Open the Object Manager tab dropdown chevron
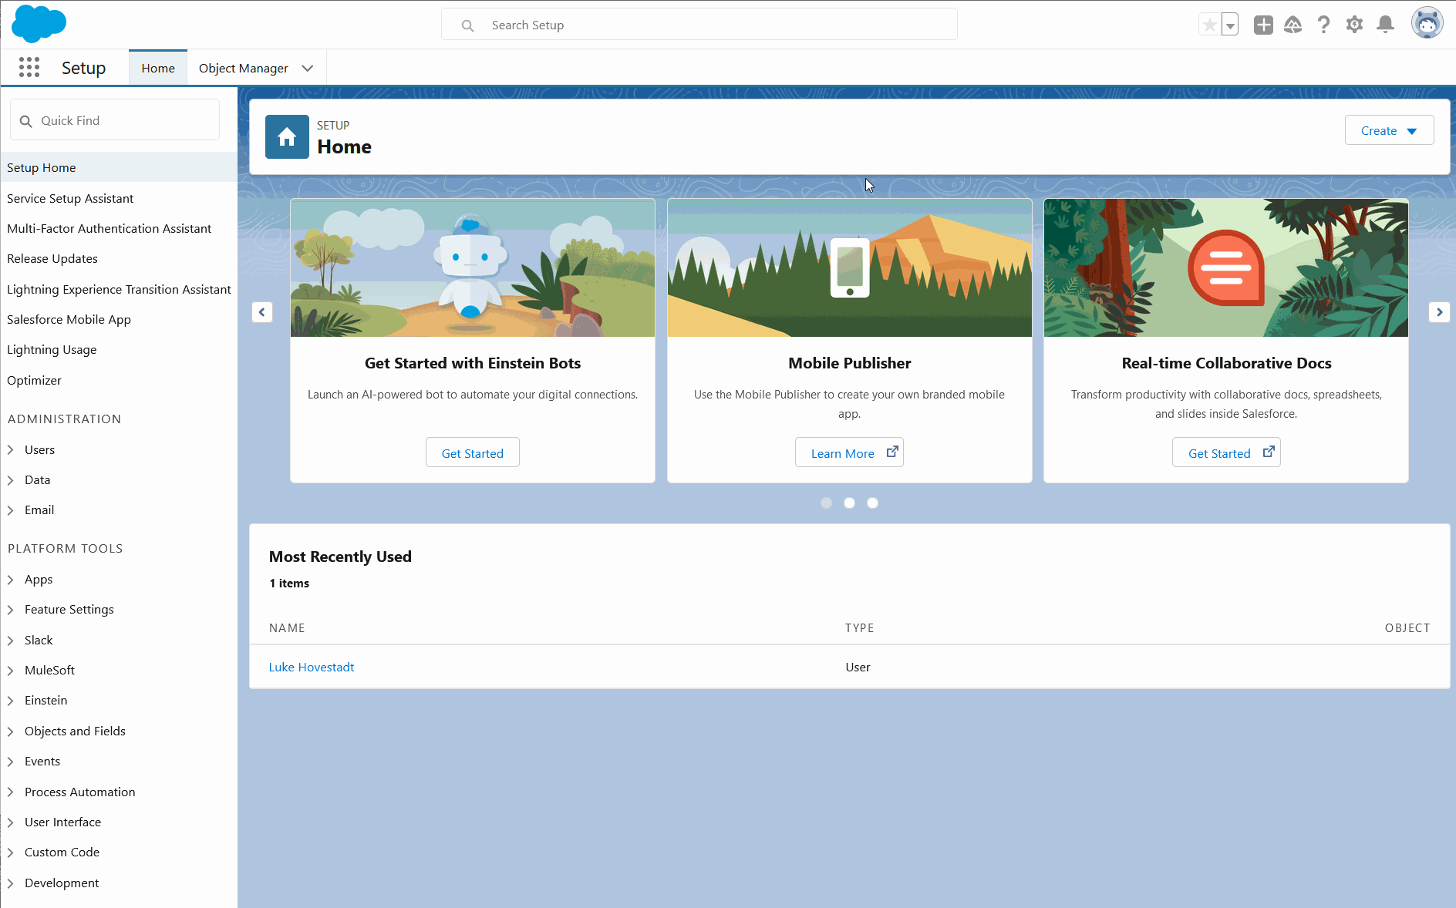 pyautogui.click(x=308, y=69)
